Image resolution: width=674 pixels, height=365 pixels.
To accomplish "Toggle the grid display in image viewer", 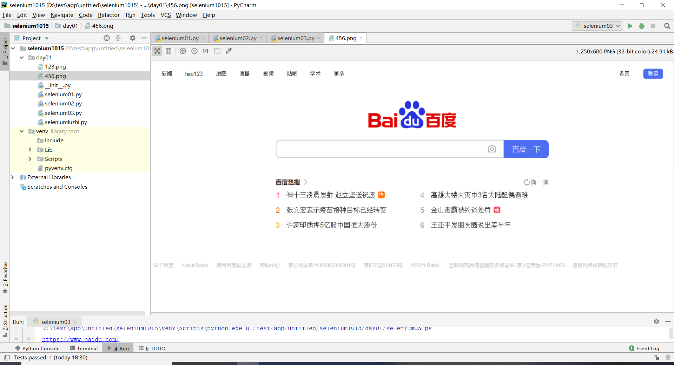I will 168,51.
